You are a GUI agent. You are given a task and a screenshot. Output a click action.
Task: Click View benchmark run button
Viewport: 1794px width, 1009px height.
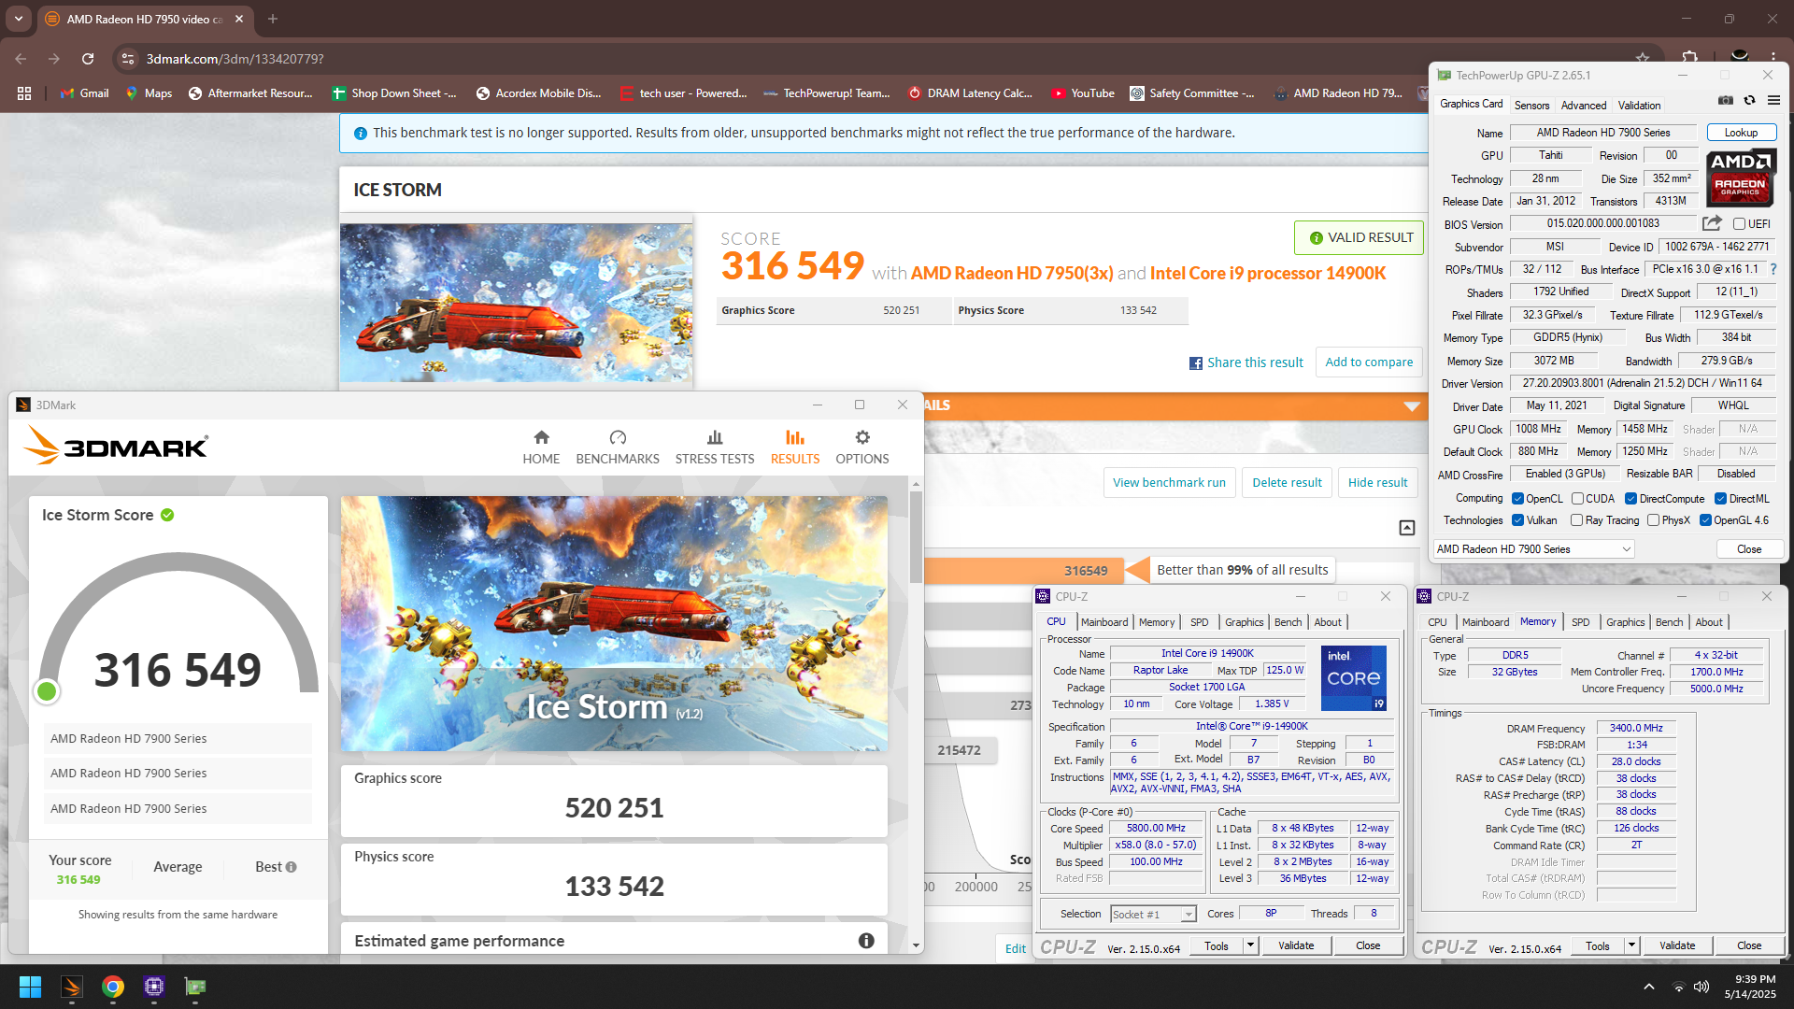[x=1169, y=483]
